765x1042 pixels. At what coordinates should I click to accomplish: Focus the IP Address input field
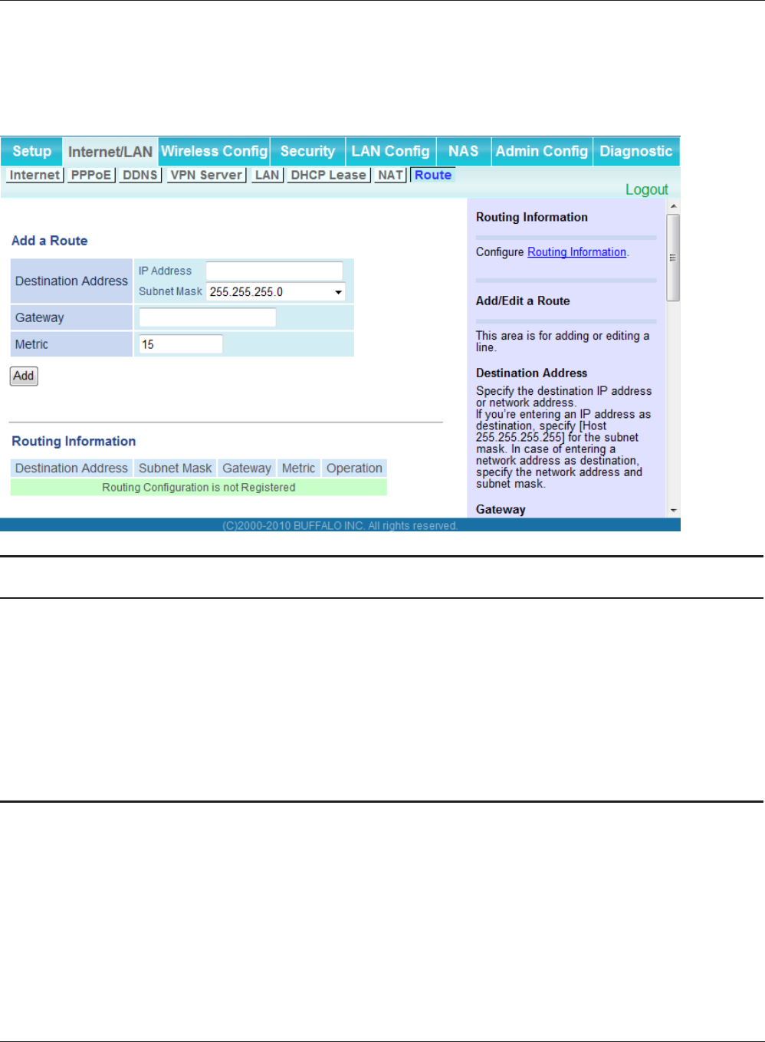point(274,271)
